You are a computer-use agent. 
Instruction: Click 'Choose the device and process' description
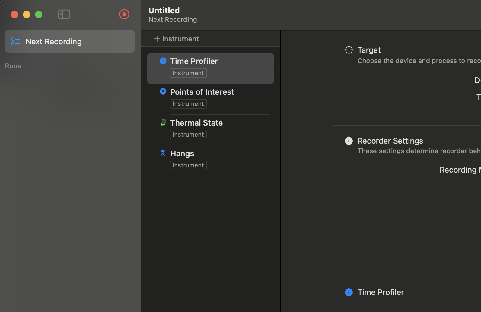(x=419, y=61)
